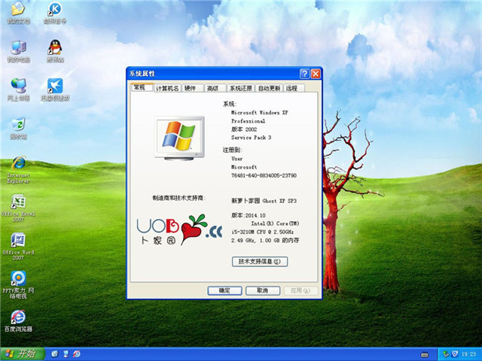Click the 系统属性 title bar text
This screenshot has width=482, height=361.
[x=142, y=74]
